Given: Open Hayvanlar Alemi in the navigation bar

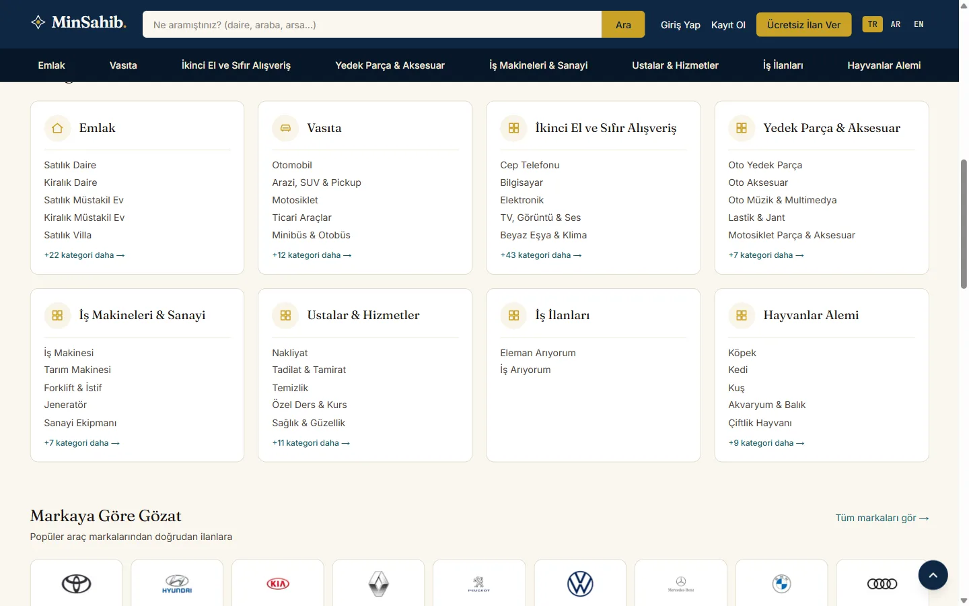Looking at the screenshot, I should [884, 65].
